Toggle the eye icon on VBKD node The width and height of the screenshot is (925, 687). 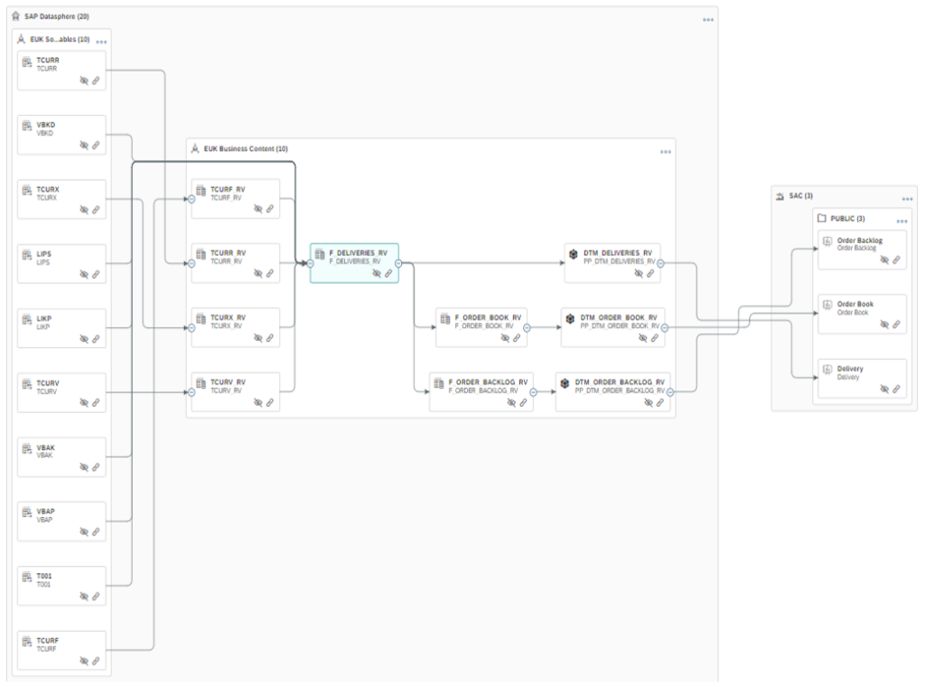pyautogui.click(x=84, y=146)
